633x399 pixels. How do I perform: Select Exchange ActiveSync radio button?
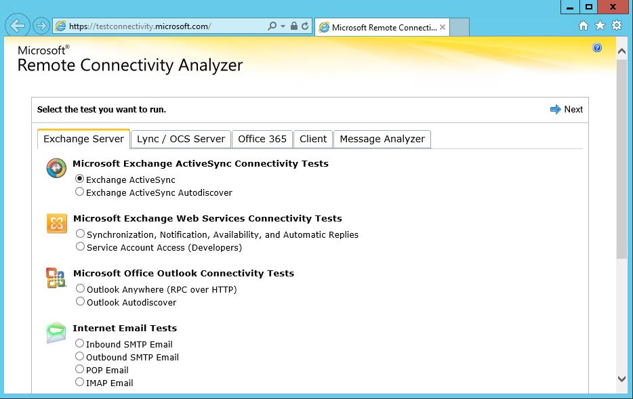pyautogui.click(x=79, y=179)
